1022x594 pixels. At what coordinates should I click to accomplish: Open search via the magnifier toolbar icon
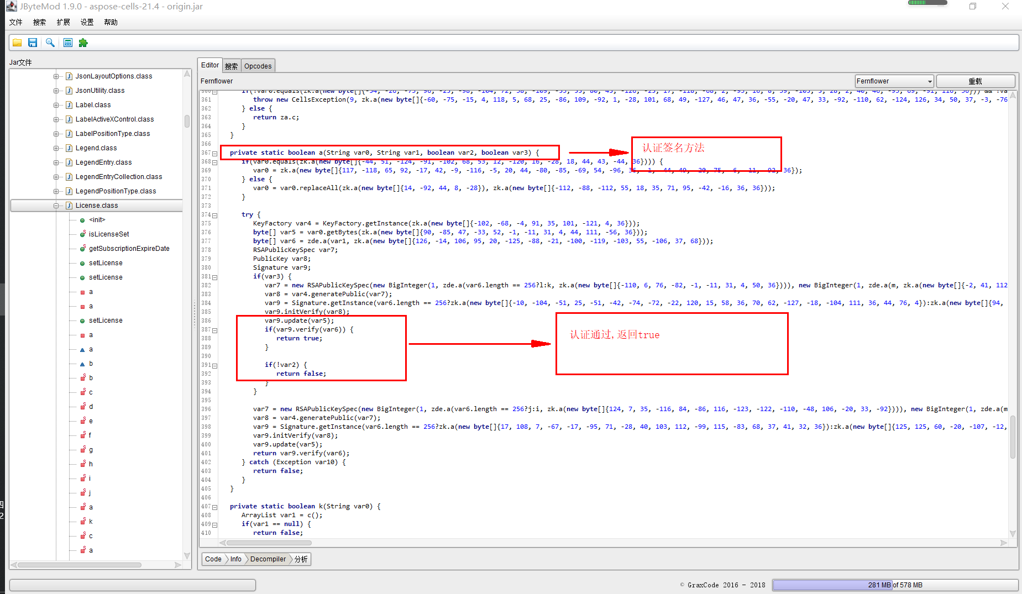(50, 43)
